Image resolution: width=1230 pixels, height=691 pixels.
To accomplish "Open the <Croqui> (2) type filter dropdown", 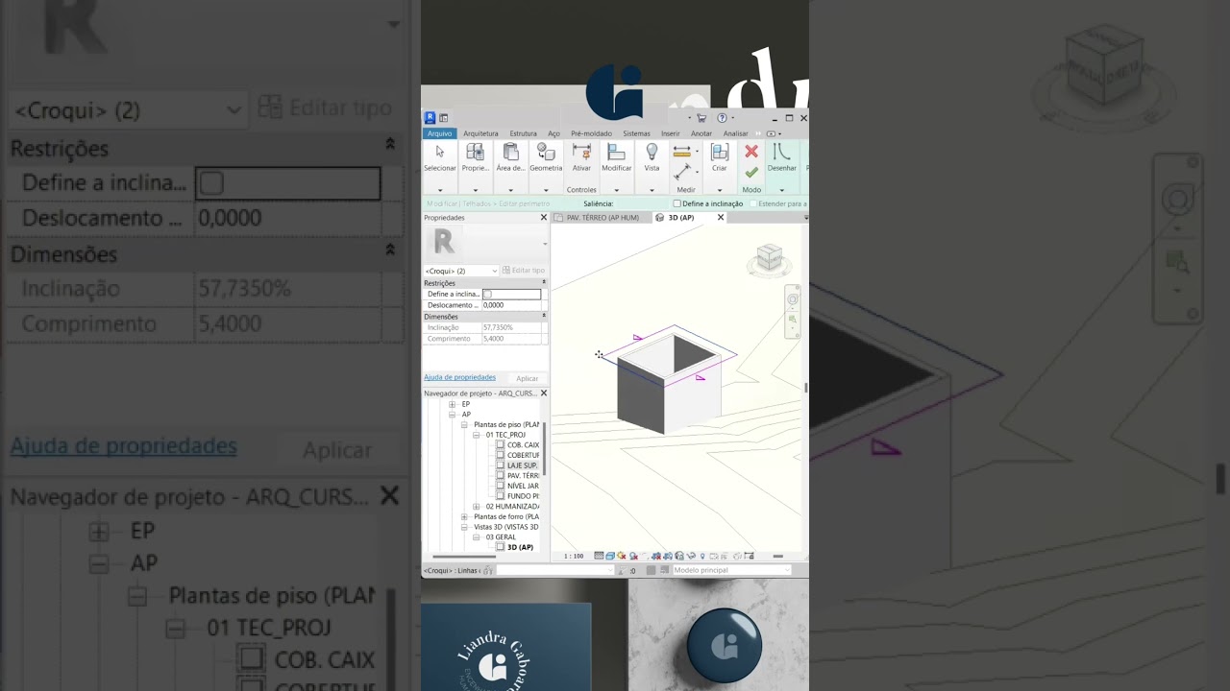I will [x=461, y=271].
